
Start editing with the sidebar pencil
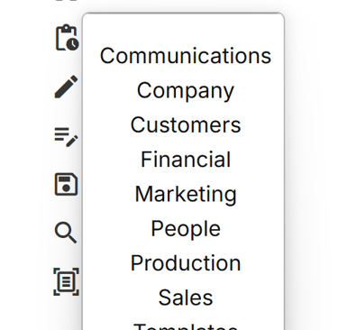coord(66,87)
